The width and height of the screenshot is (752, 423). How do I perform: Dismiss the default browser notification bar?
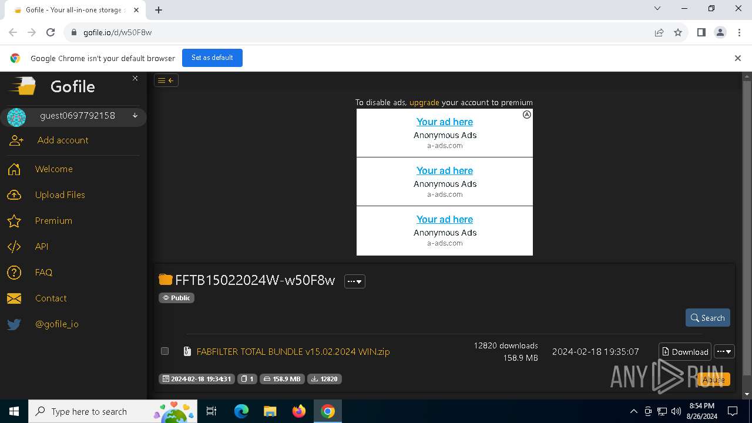point(738,58)
